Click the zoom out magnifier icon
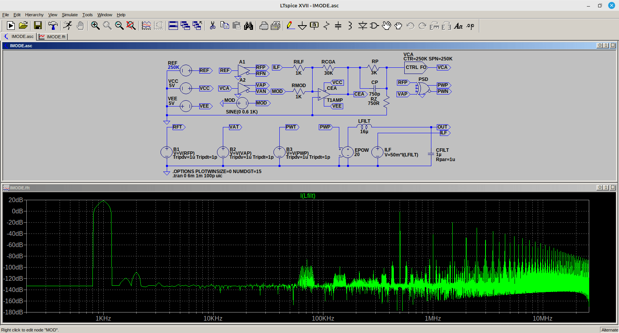The image size is (619, 333). coord(119,26)
